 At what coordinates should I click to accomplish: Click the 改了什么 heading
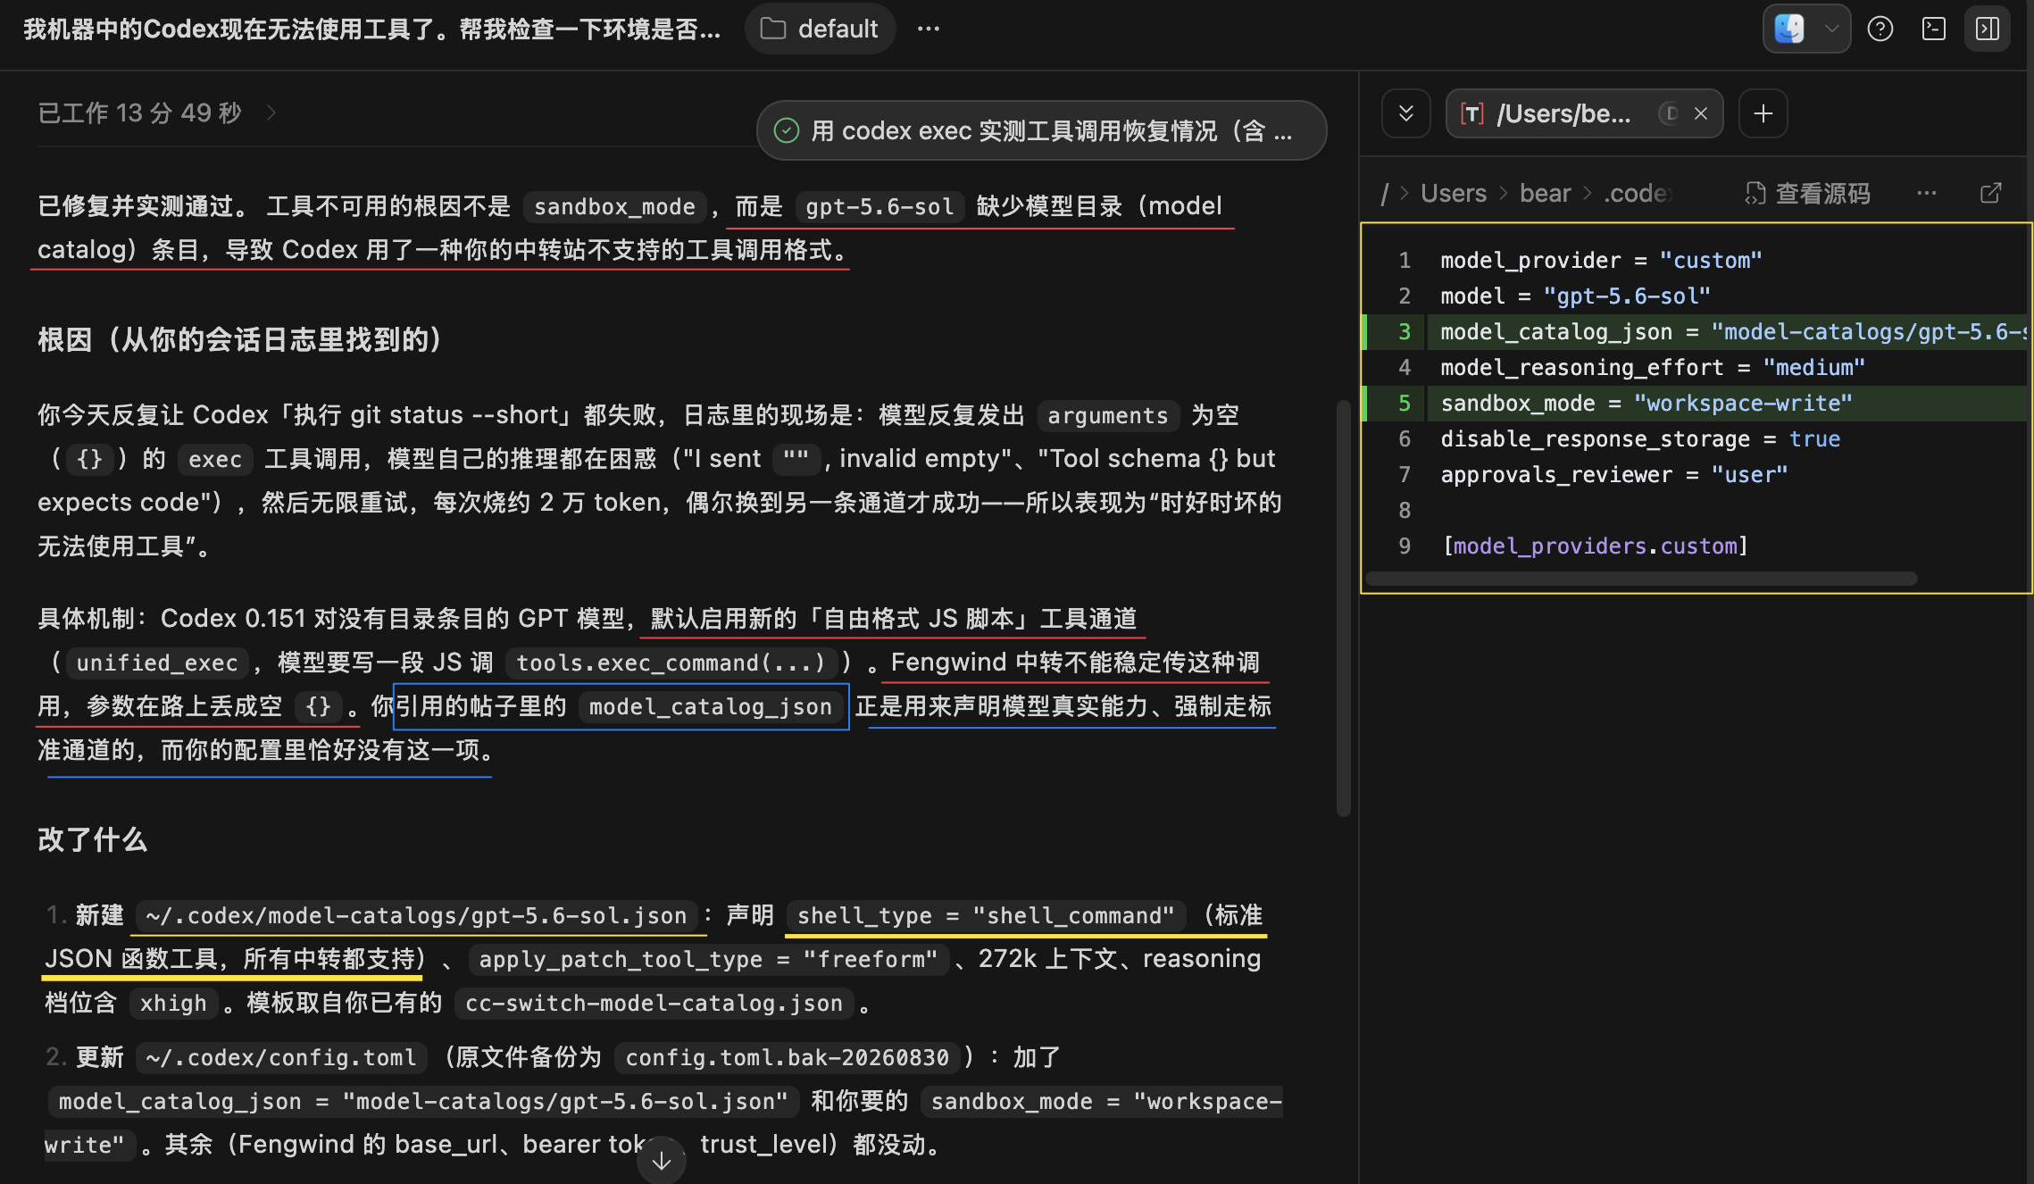pos(92,839)
